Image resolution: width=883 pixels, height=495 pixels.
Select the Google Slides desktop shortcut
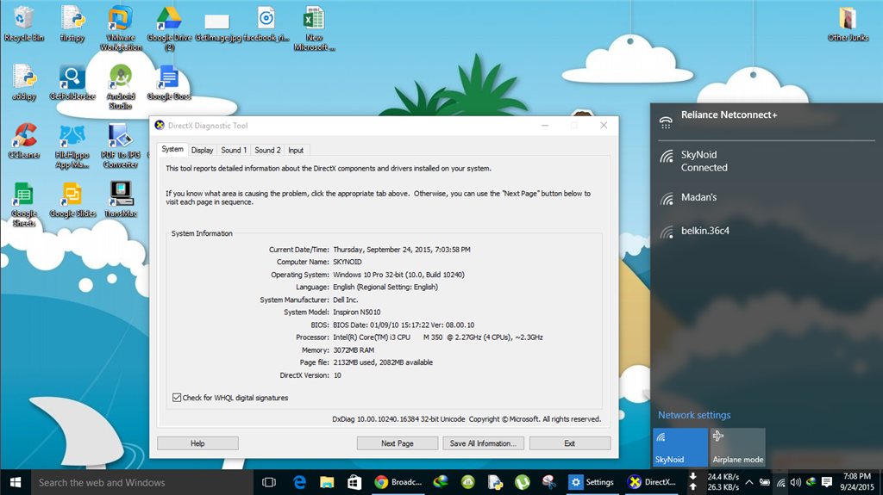(x=72, y=200)
